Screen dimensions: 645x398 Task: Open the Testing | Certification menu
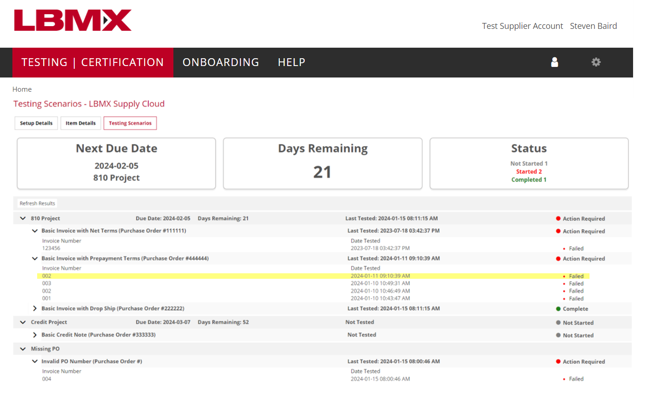(93, 62)
